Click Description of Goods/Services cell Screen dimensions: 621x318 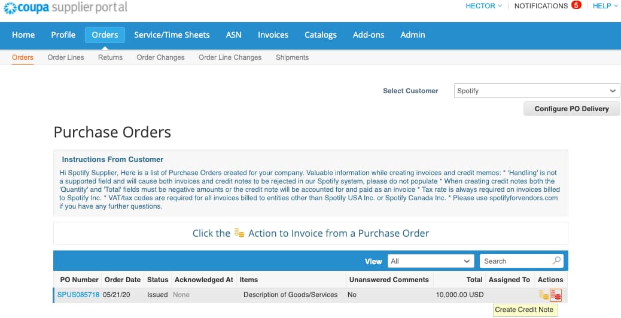290,295
